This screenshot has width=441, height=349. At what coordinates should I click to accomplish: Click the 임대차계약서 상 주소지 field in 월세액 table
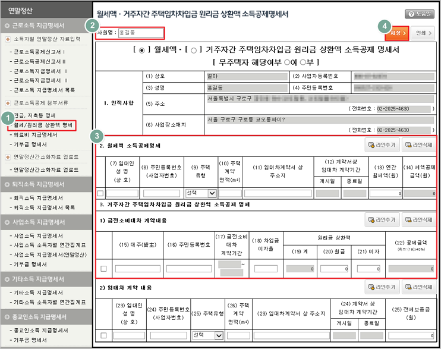click(x=278, y=193)
